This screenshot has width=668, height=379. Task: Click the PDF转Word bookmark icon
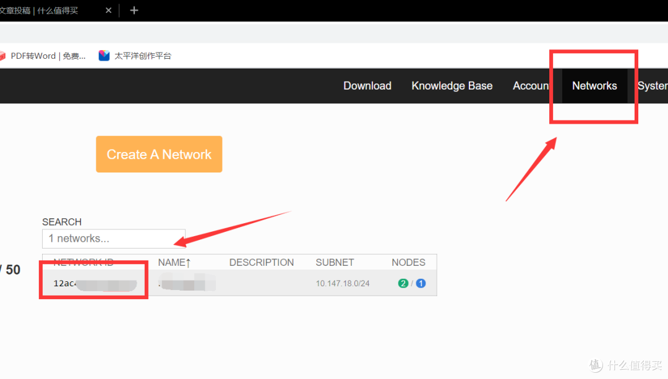[2, 56]
